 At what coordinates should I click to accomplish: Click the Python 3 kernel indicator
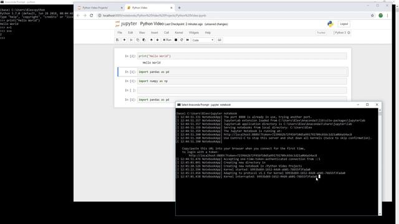[x=342, y=32]
